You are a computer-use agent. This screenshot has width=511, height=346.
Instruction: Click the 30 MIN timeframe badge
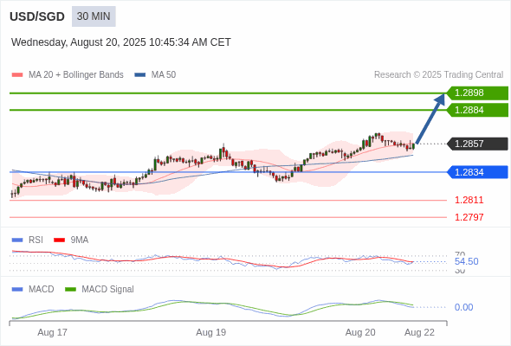tap(94, 16)
